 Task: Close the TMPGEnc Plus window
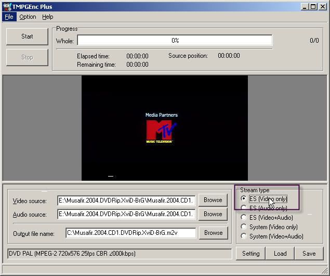coord(323,7)
